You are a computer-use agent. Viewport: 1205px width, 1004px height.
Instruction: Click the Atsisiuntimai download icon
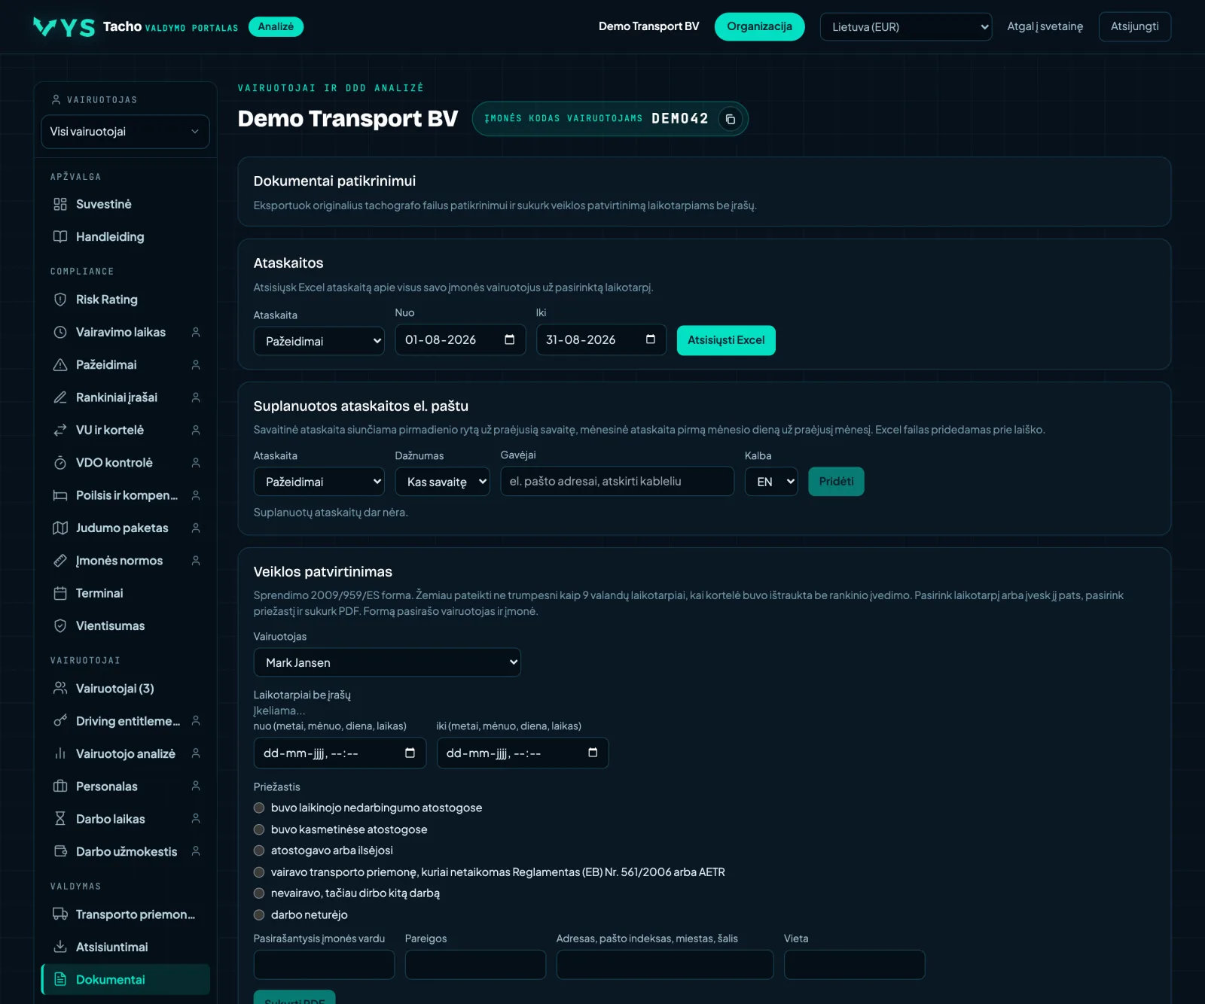pos(60,947)
